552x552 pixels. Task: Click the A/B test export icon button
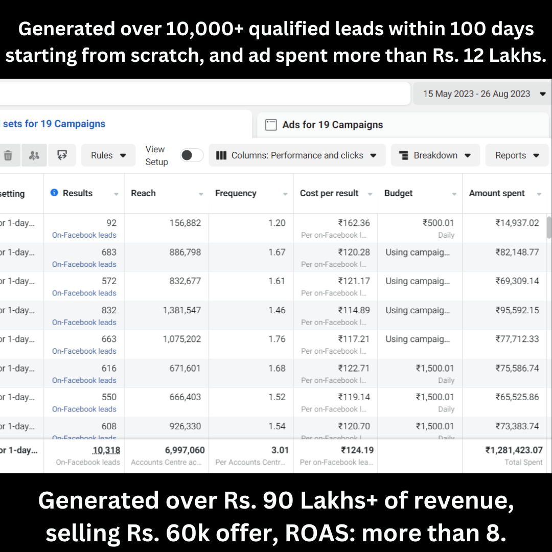[62, 155]
